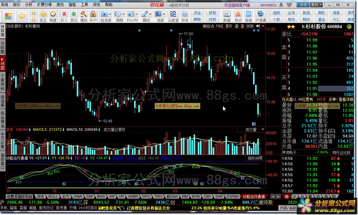Select the 个股资料 side tab
Image resolution: width=358 pixels, height=215 pixels.
2,83
